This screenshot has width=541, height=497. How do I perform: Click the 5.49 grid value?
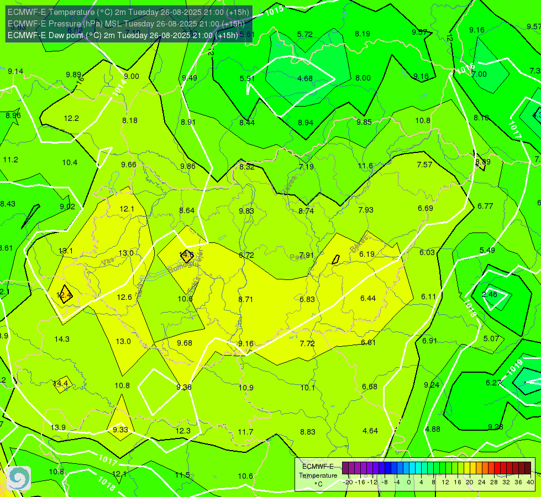(487, 250)
